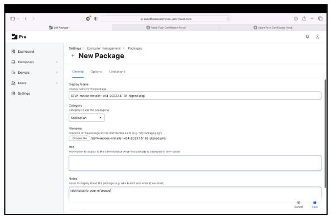Click the jamfcloud.com address bar

click(166, 19)
